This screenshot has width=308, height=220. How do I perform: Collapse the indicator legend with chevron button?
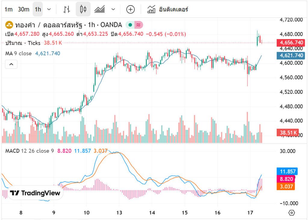coord(11,64)
